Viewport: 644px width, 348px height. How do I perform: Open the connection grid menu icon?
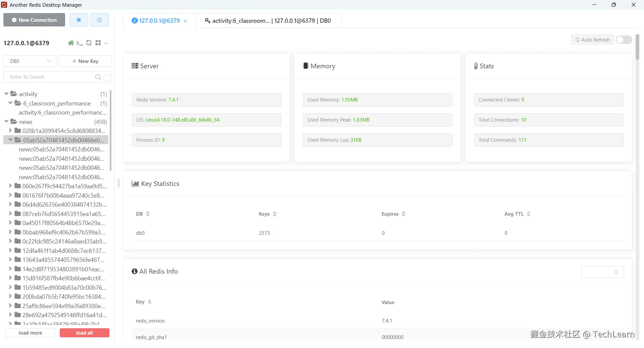(x=98, y=43)
